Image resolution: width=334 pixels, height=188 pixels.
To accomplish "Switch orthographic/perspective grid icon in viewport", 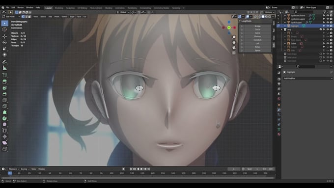I will [x=234, y=53].
